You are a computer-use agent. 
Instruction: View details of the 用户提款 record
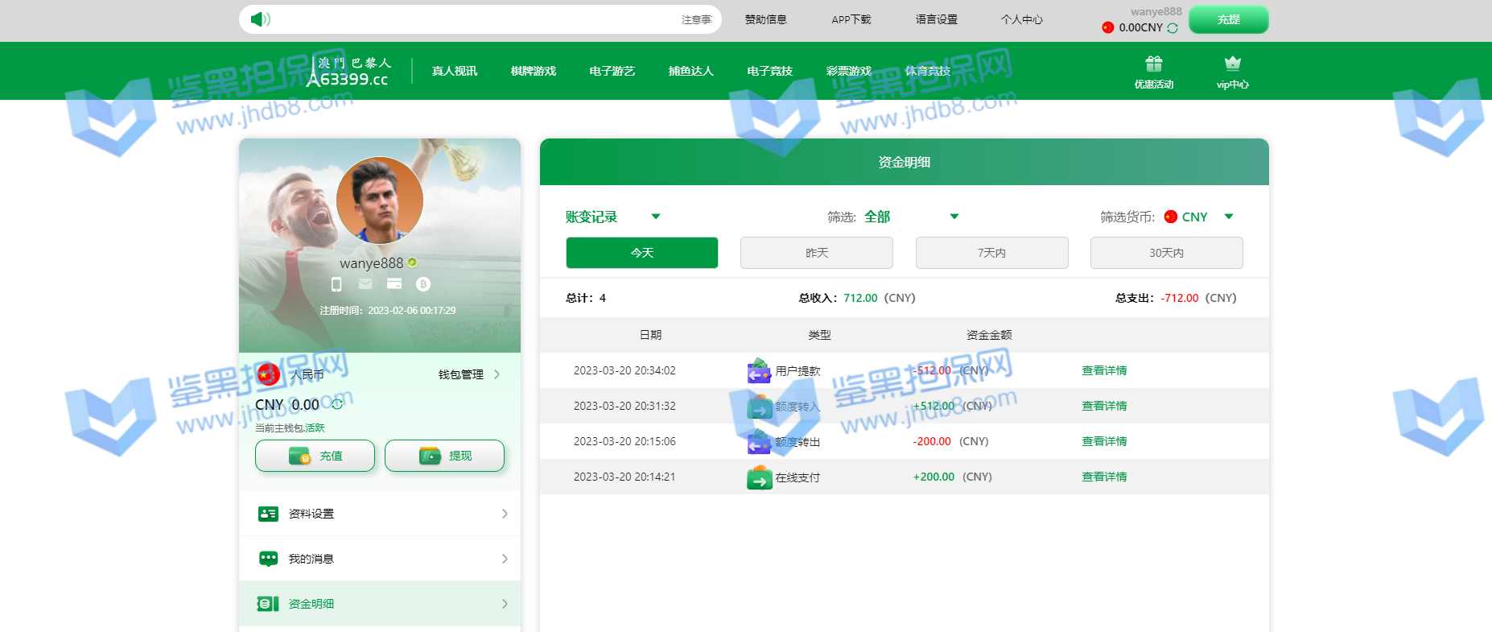(1104, 370)
